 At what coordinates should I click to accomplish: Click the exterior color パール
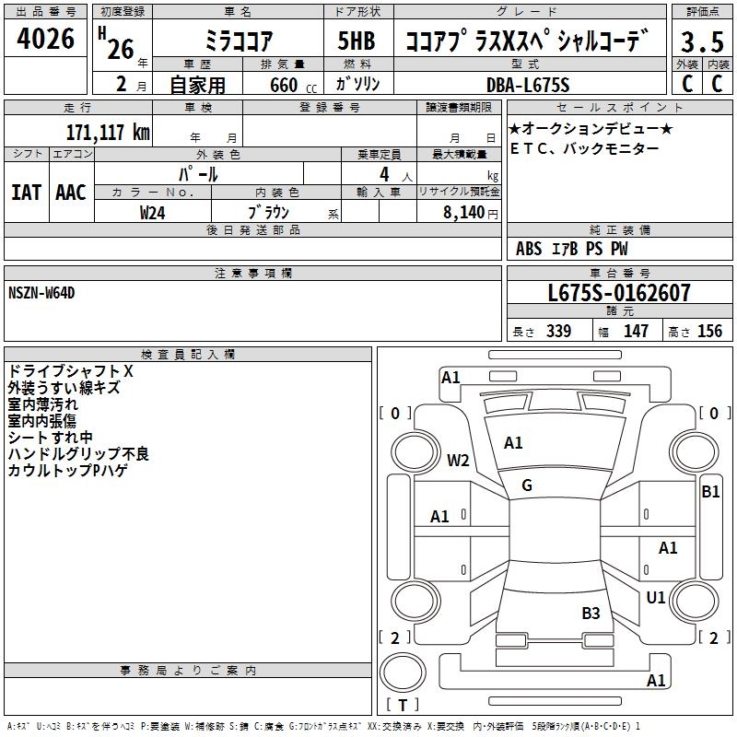198,174
